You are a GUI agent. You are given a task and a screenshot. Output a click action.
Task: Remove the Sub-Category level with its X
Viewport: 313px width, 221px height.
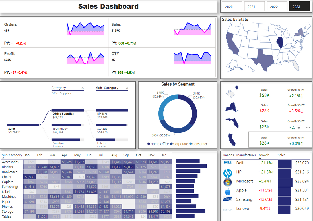127,88
